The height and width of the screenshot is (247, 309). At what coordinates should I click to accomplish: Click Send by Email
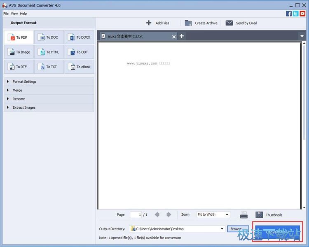tap(241, 23)
